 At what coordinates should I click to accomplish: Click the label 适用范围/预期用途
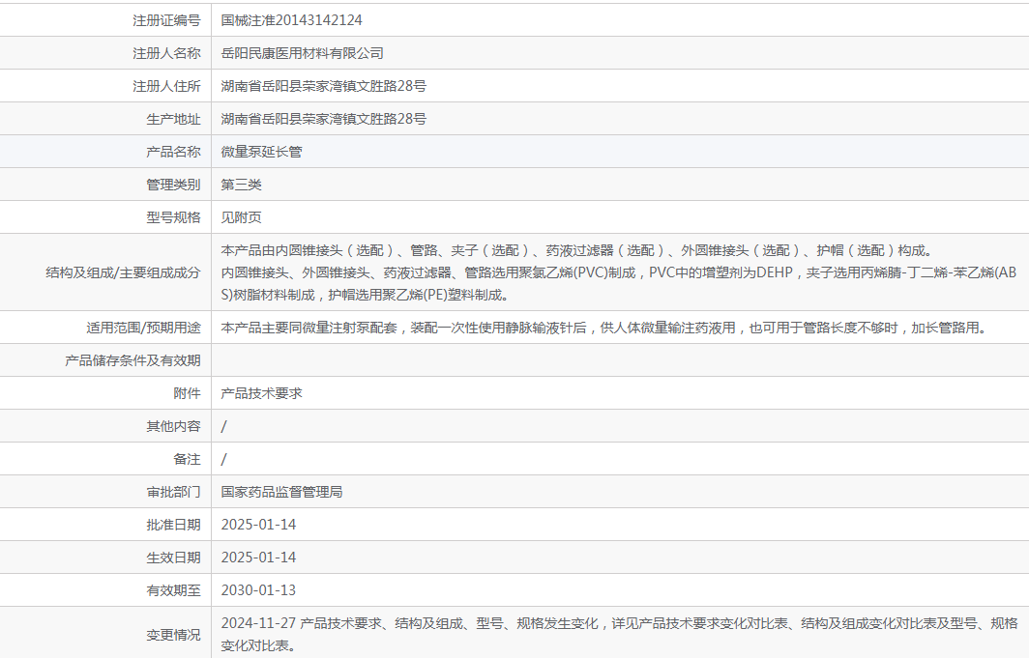coord(143,328)
